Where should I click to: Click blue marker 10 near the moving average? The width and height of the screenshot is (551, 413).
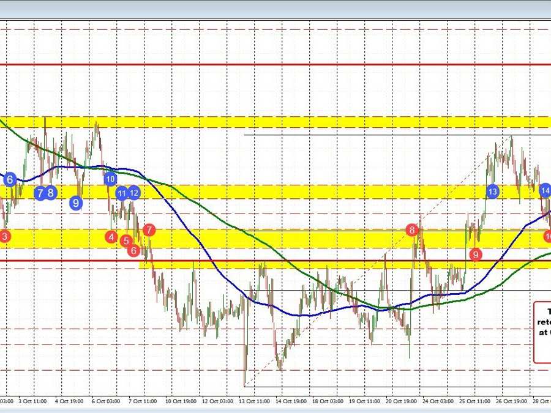pos(110,179)
